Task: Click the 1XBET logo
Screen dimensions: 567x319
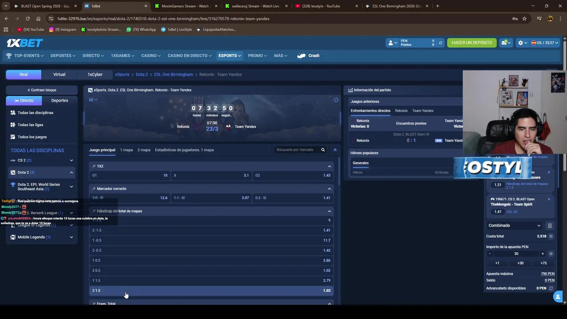Action: (x=24, y=43)
